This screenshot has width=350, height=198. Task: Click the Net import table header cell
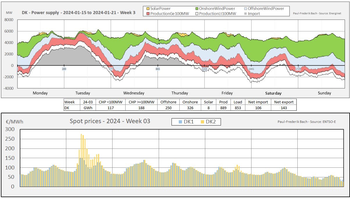pyautogui.click(x=258, y=102)
